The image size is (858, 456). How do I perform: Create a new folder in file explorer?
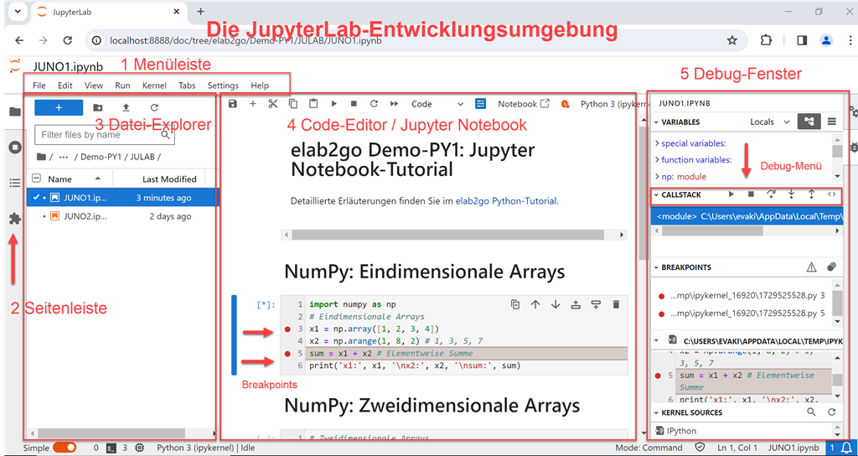97,108
